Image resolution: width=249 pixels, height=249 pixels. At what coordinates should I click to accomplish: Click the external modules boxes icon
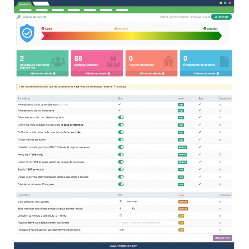coord(113,61)
